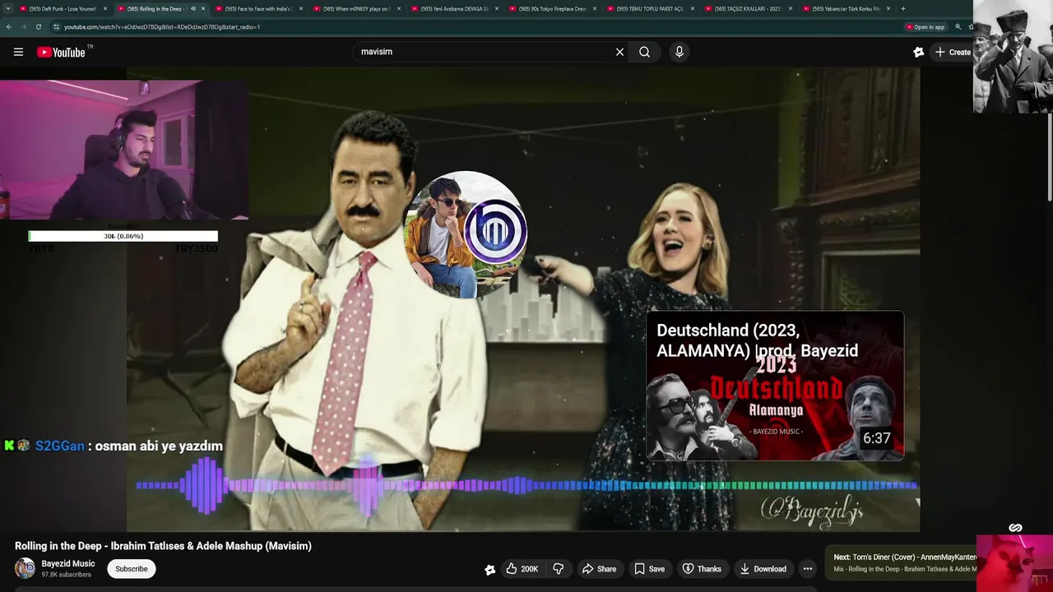This screenshot has height=592, width=1053.
Task: Click the page vertical scrollbar
Action: point(1049,156)
